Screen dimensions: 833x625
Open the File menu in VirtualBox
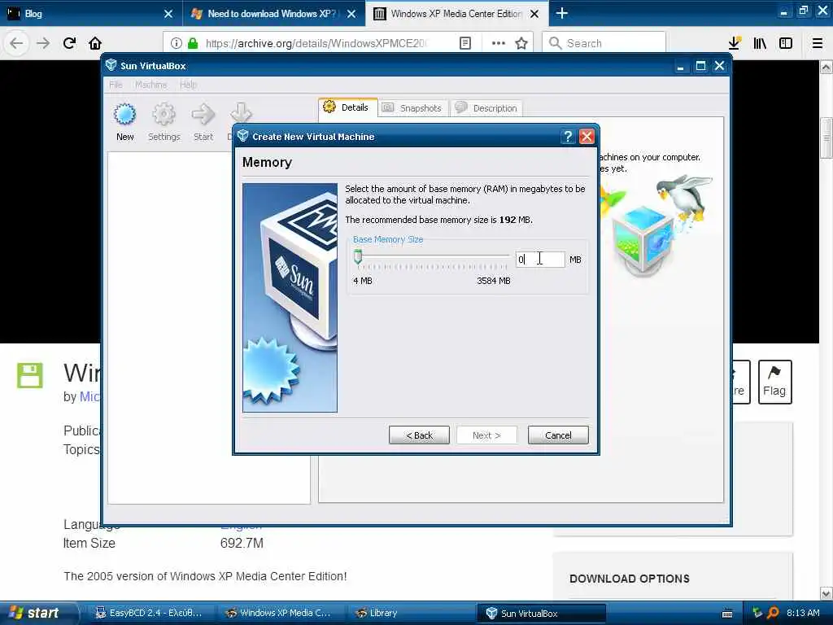click(116, 85)
